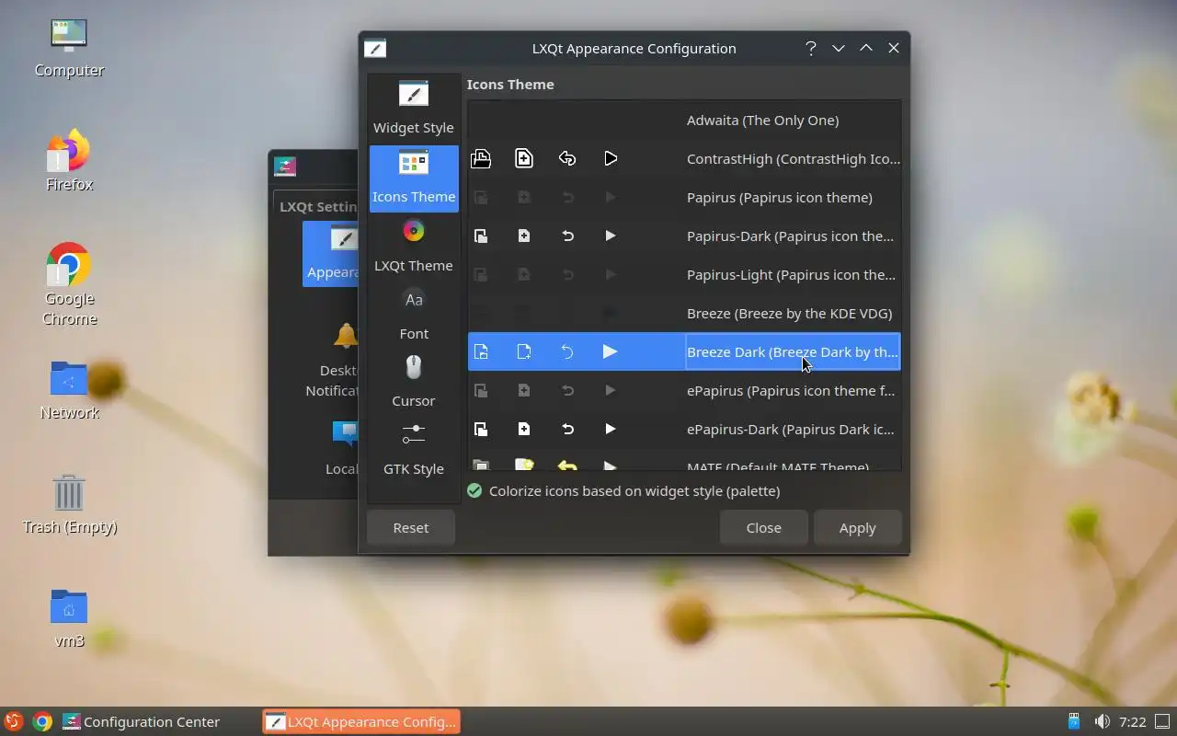Open the LXQt Theme section

(413, 247)
